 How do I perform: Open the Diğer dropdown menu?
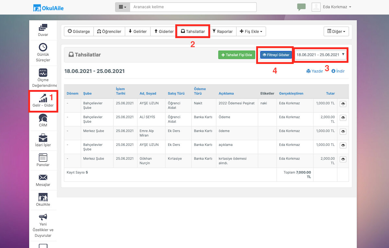coord(336,31)
